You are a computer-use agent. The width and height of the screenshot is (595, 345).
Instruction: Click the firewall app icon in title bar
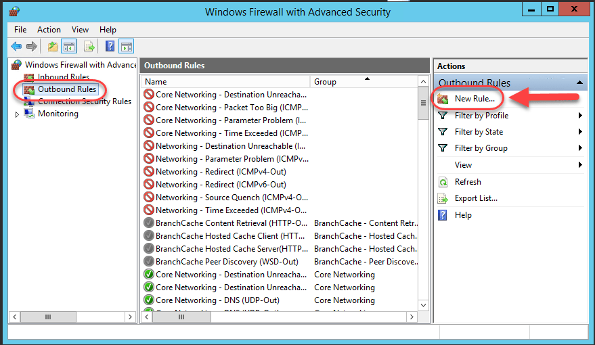14,11
